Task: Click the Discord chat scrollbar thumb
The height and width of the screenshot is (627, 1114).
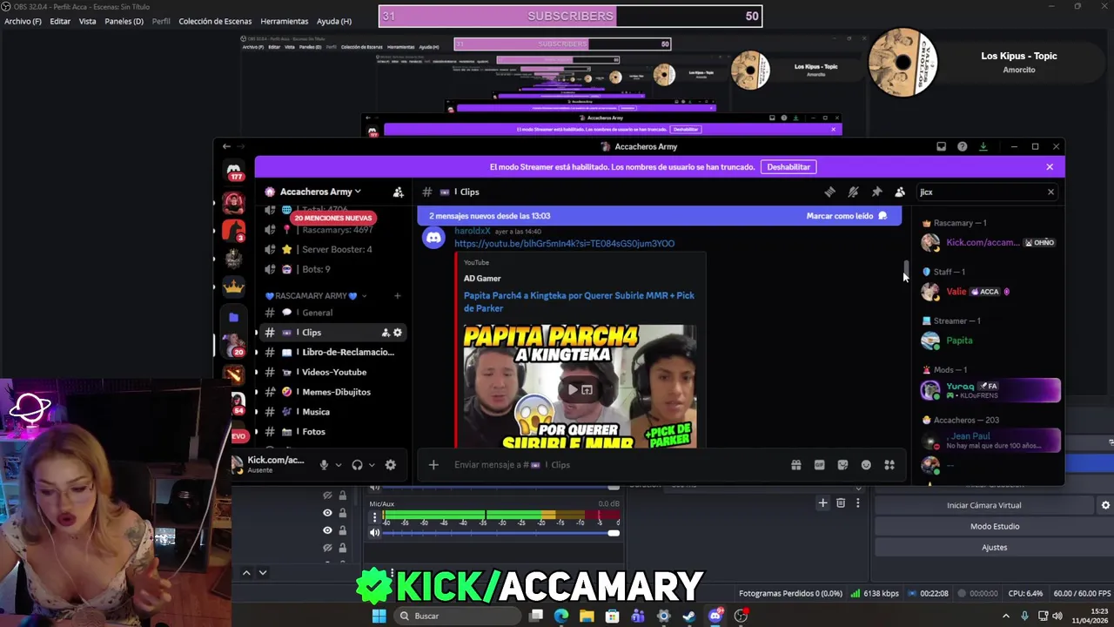Action: [x=906, y=268]
